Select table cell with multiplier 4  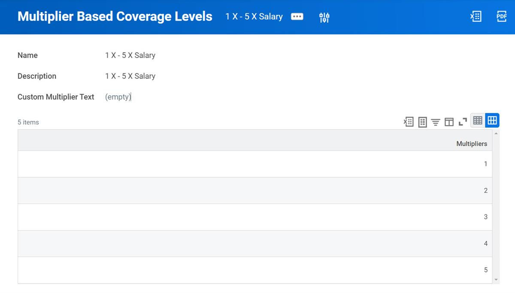(x=255, y=244)
